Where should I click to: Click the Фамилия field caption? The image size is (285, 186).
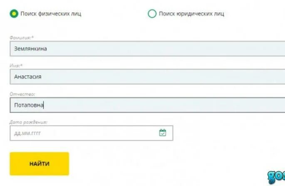coord(22,37)
